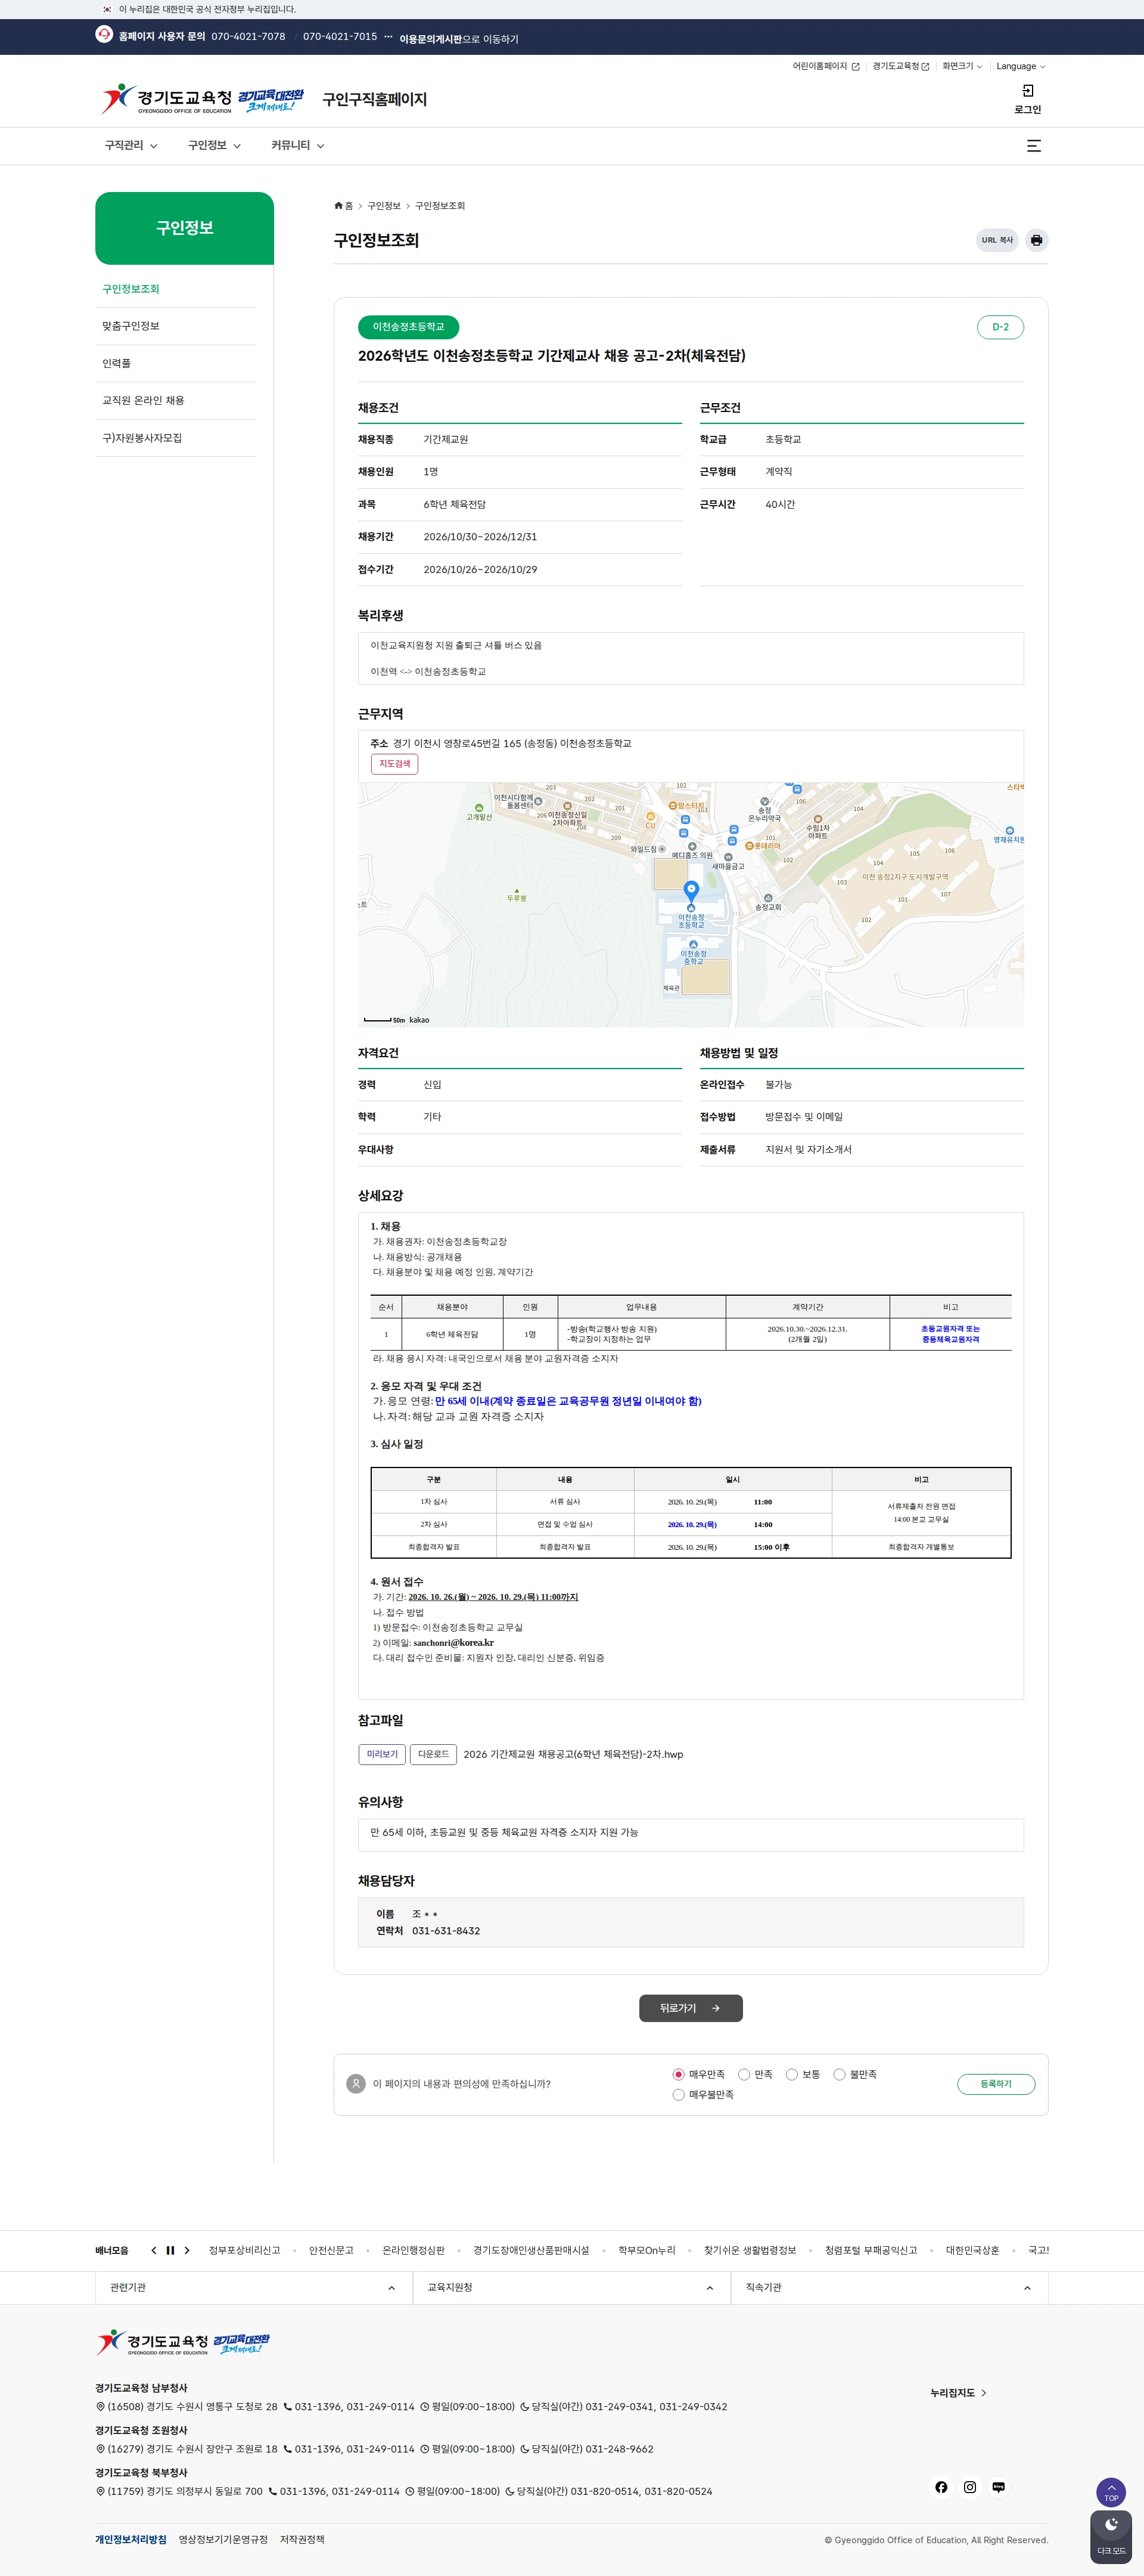Click the print page icon
Screen dimensions: 1144x2576
point(1036,240)
